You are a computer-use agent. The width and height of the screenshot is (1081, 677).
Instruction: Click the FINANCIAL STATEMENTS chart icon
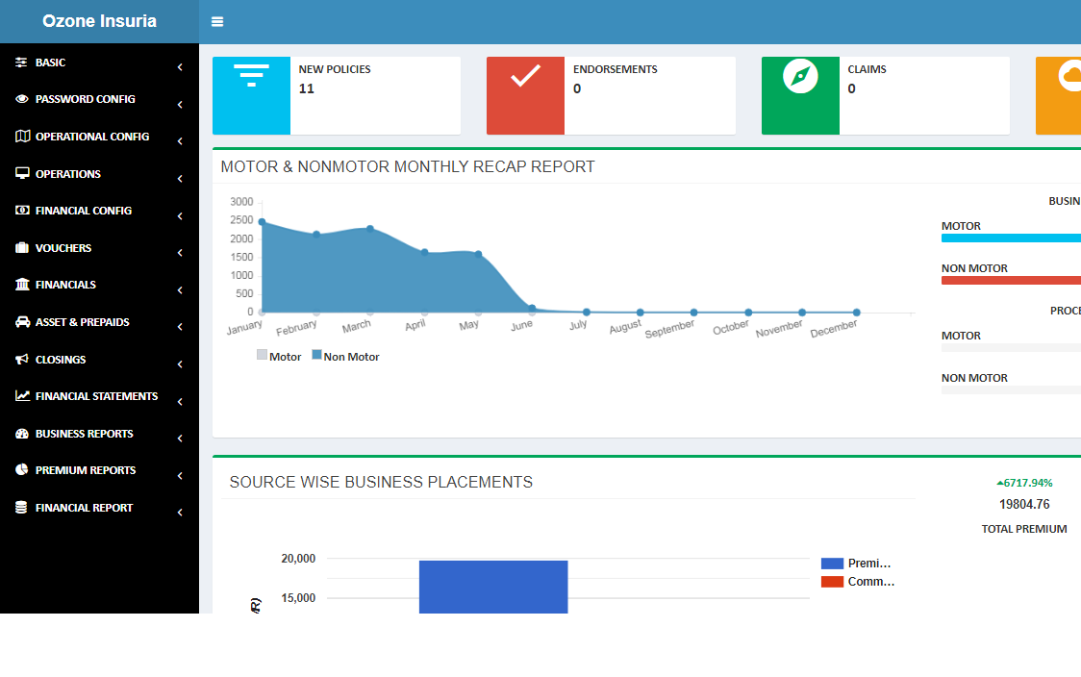(x=21, y=396)
